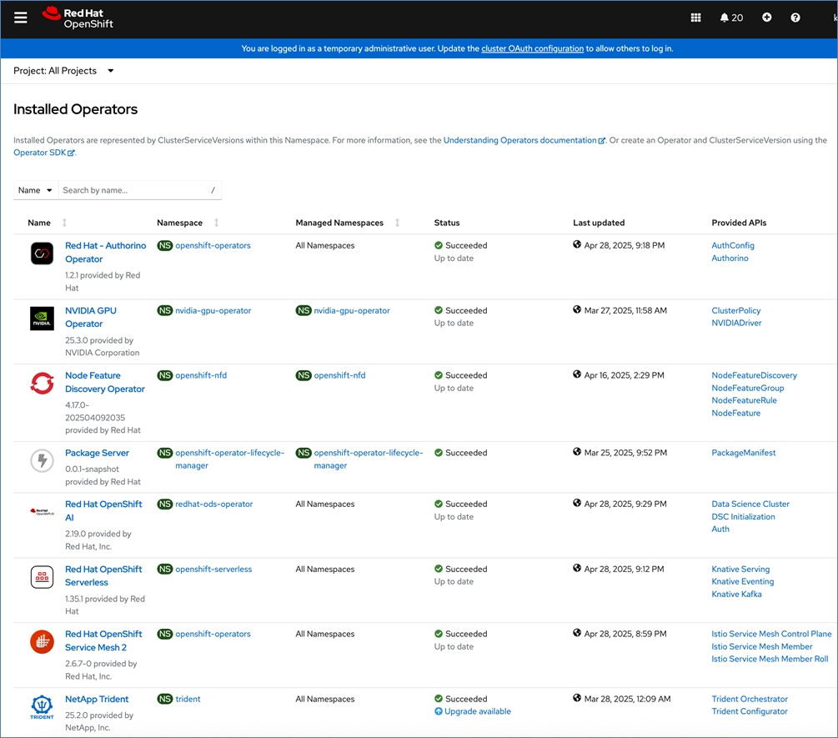
Task: Open the NodeFeatureRule API link
Action: (744, 400)
